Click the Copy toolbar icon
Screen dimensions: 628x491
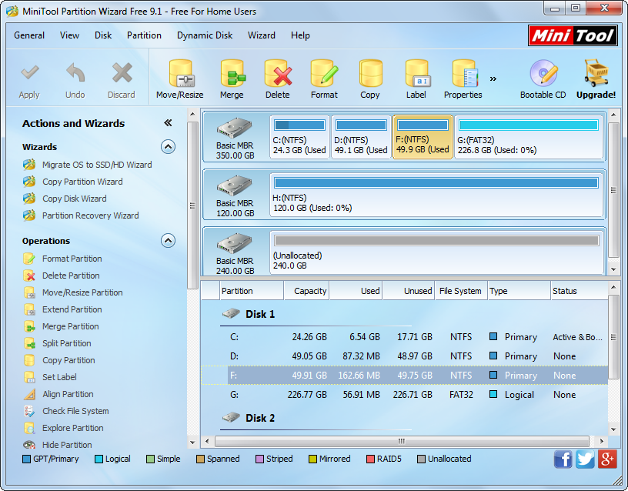pyautogui.click(x=370, y=73)
